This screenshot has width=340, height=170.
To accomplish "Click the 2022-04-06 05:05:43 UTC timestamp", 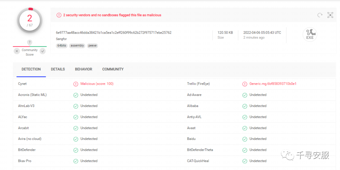I will (x=262, y=33).
